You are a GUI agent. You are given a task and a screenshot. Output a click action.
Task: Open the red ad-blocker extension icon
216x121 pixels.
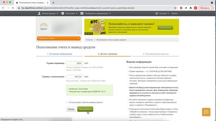tap(181, 8)
